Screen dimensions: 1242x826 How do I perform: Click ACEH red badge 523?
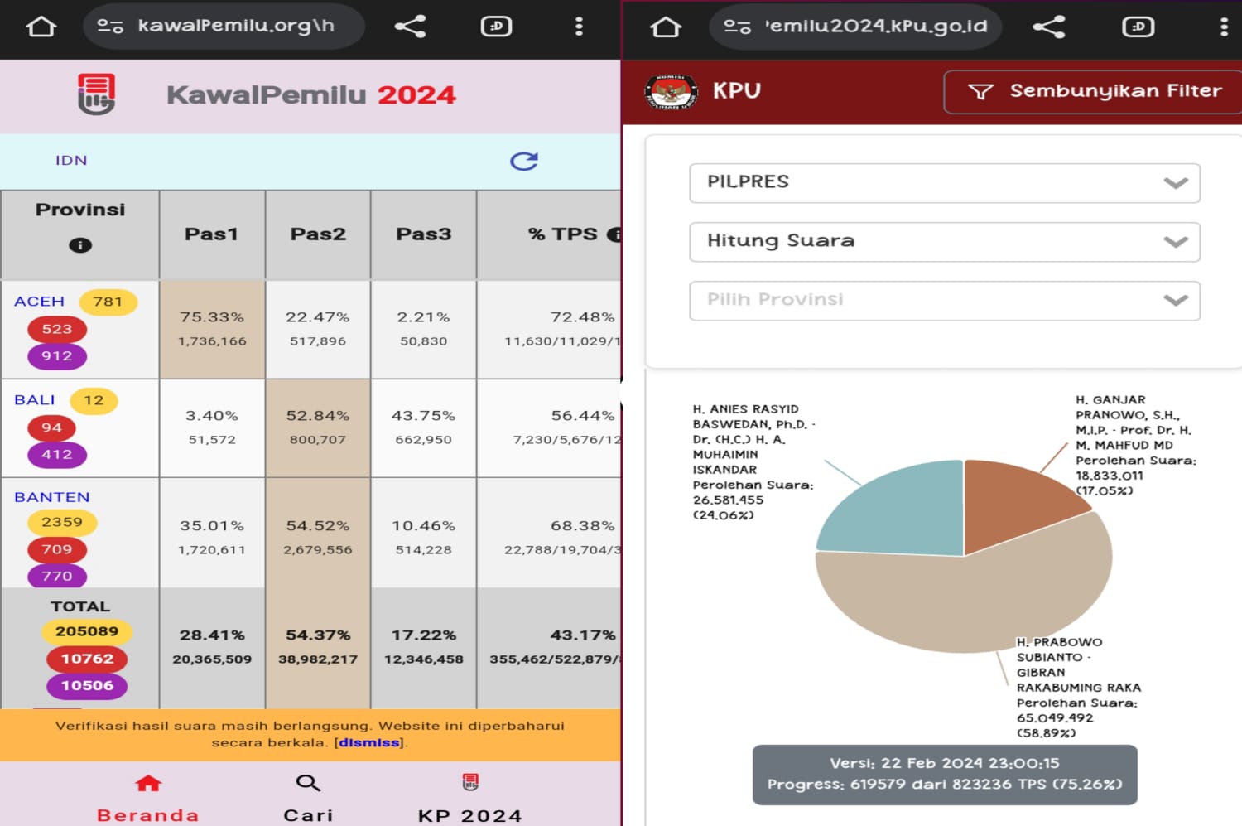tap(57, 329)
